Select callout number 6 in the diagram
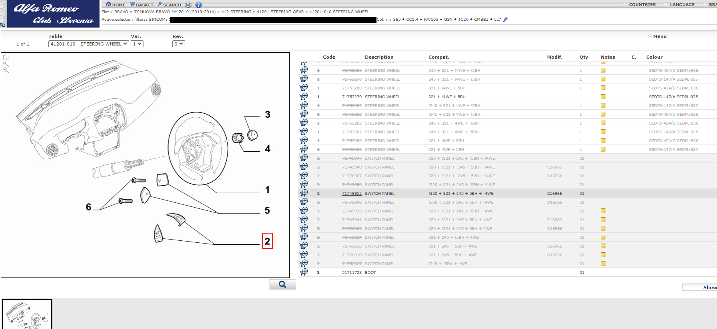 click(x=89, y=207)
